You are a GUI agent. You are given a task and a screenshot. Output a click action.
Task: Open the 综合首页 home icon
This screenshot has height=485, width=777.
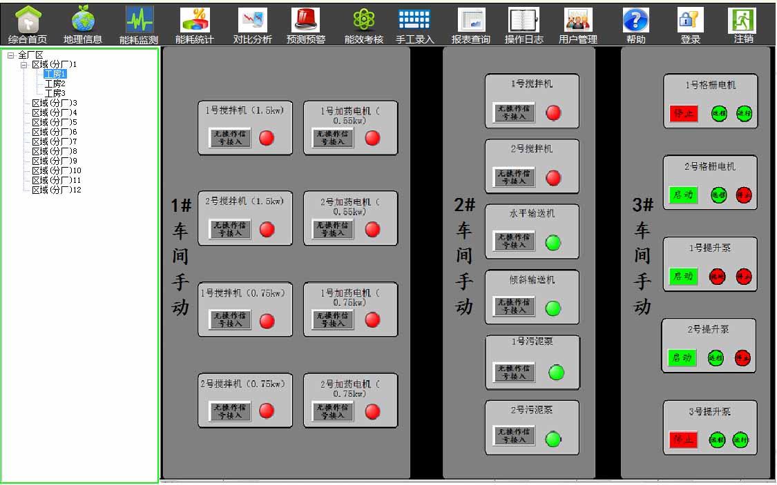pyautogui.click(x=28, y=20)
